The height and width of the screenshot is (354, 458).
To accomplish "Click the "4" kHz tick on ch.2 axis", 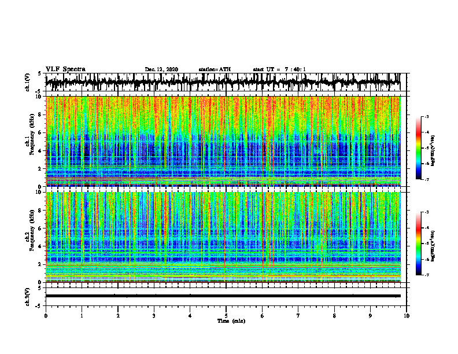I will [40, 246].
